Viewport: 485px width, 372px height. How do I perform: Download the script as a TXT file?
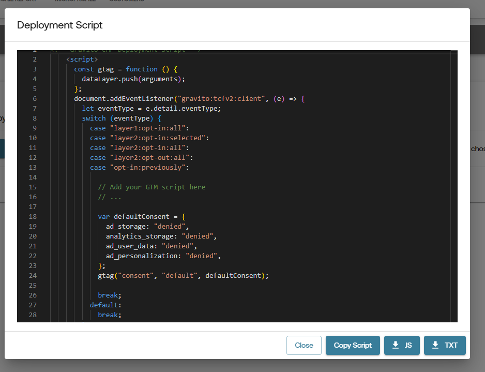445,345
